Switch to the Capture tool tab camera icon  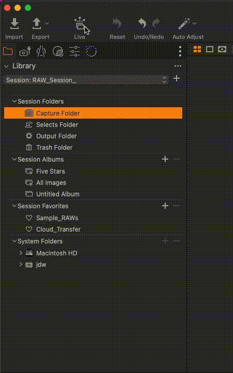(25, 51)
